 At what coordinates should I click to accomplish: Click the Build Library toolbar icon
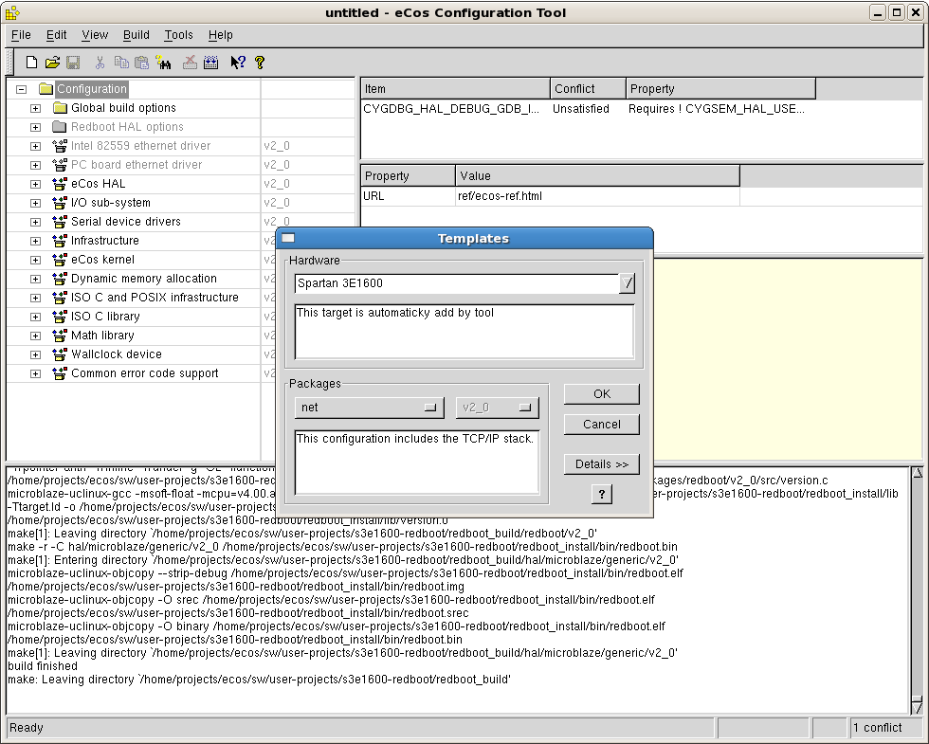coord(210,63)
